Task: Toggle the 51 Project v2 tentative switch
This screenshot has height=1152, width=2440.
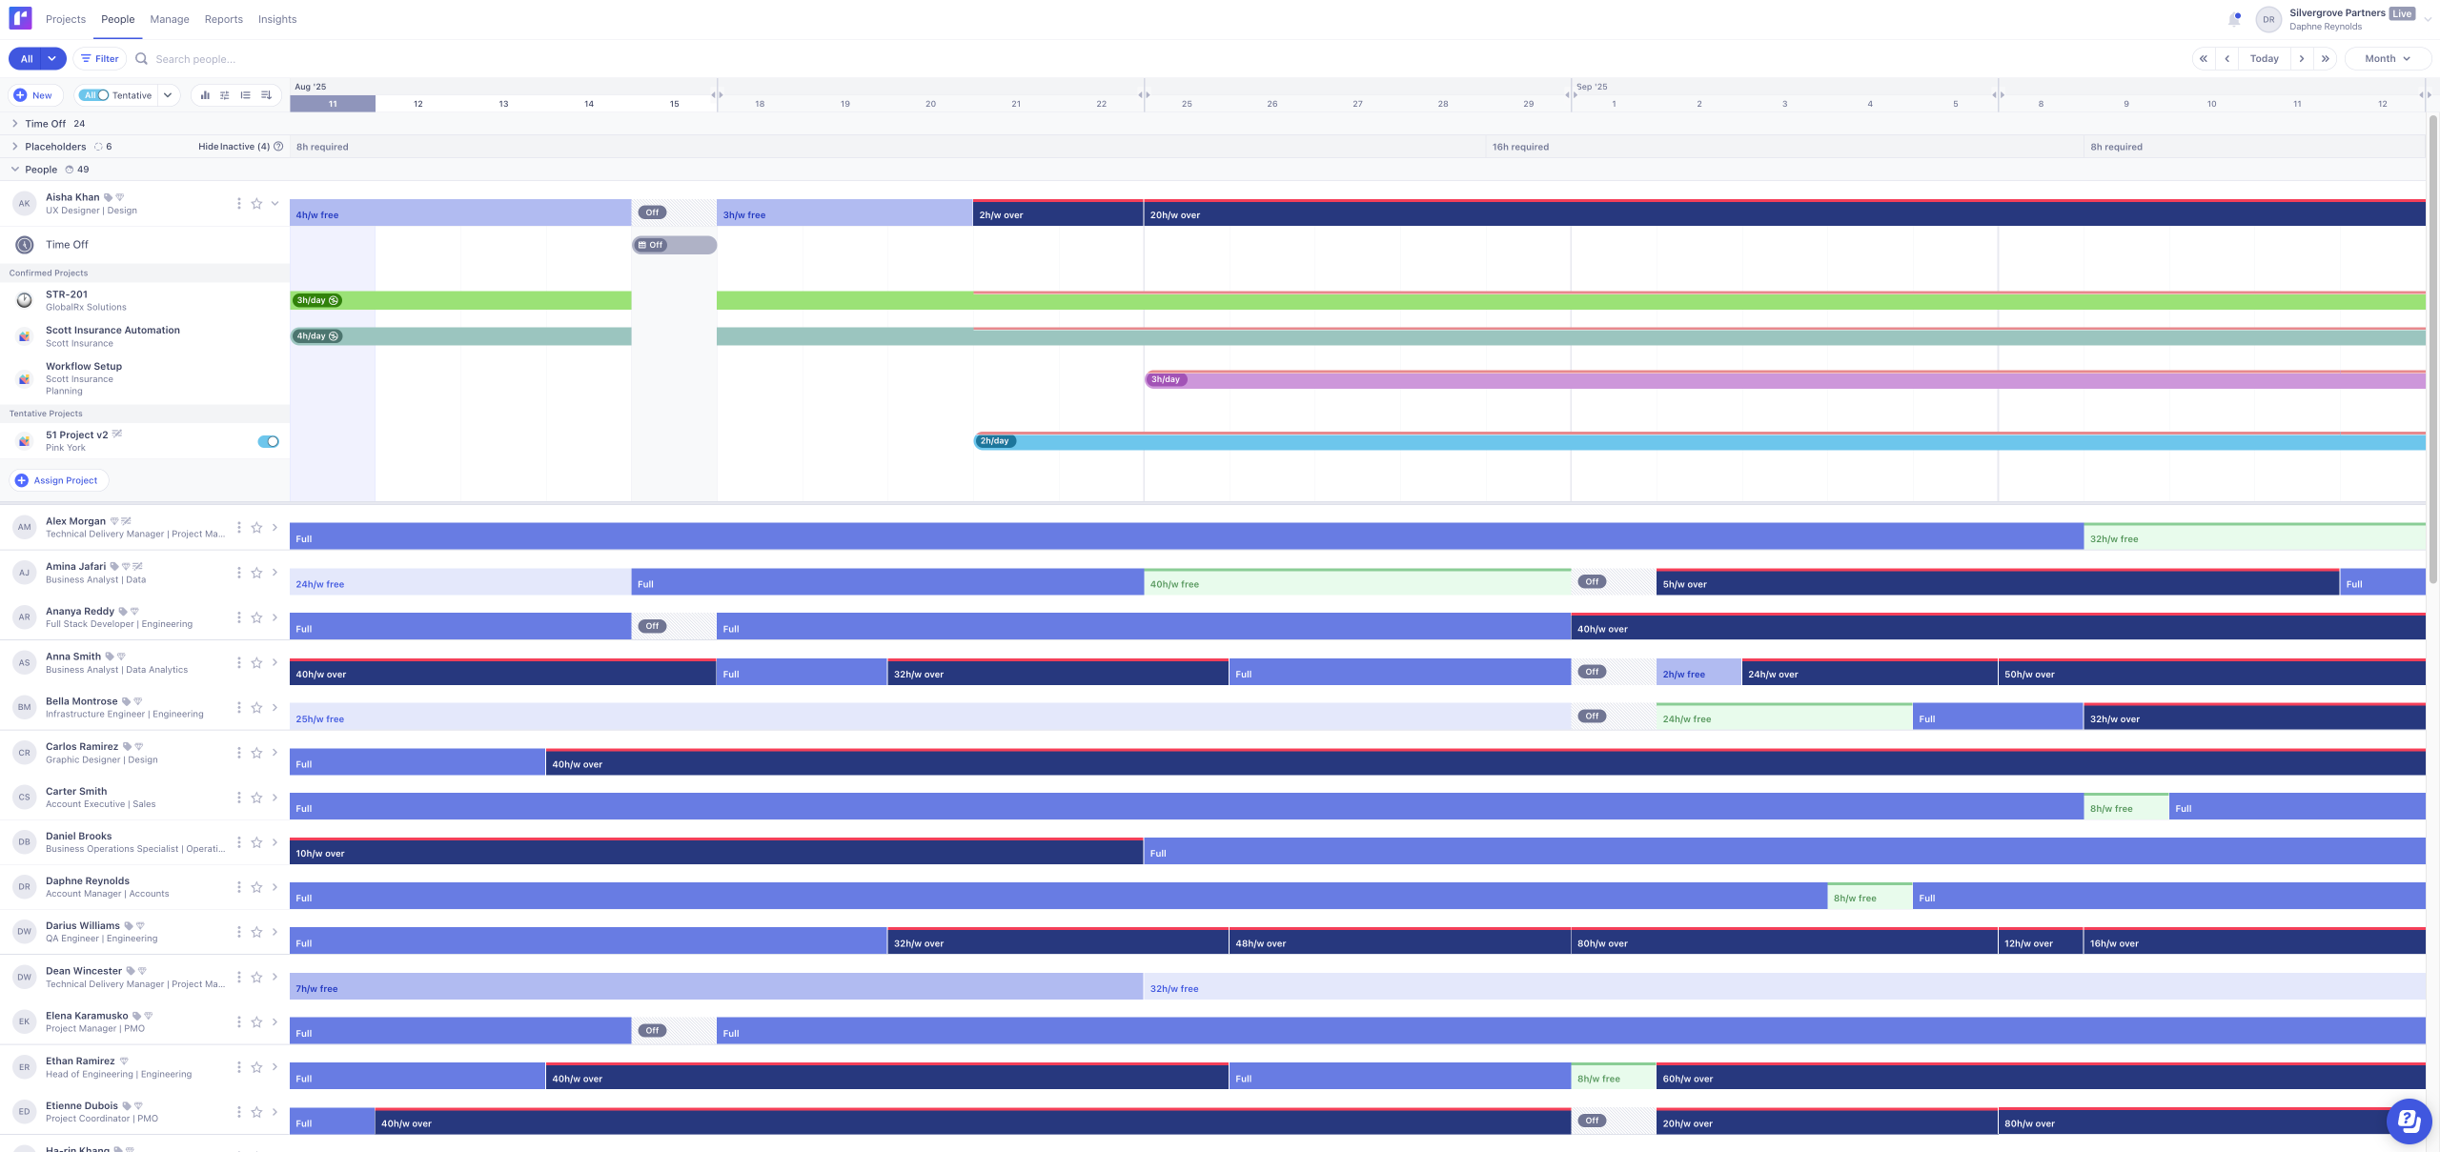Action: [269, 441]
